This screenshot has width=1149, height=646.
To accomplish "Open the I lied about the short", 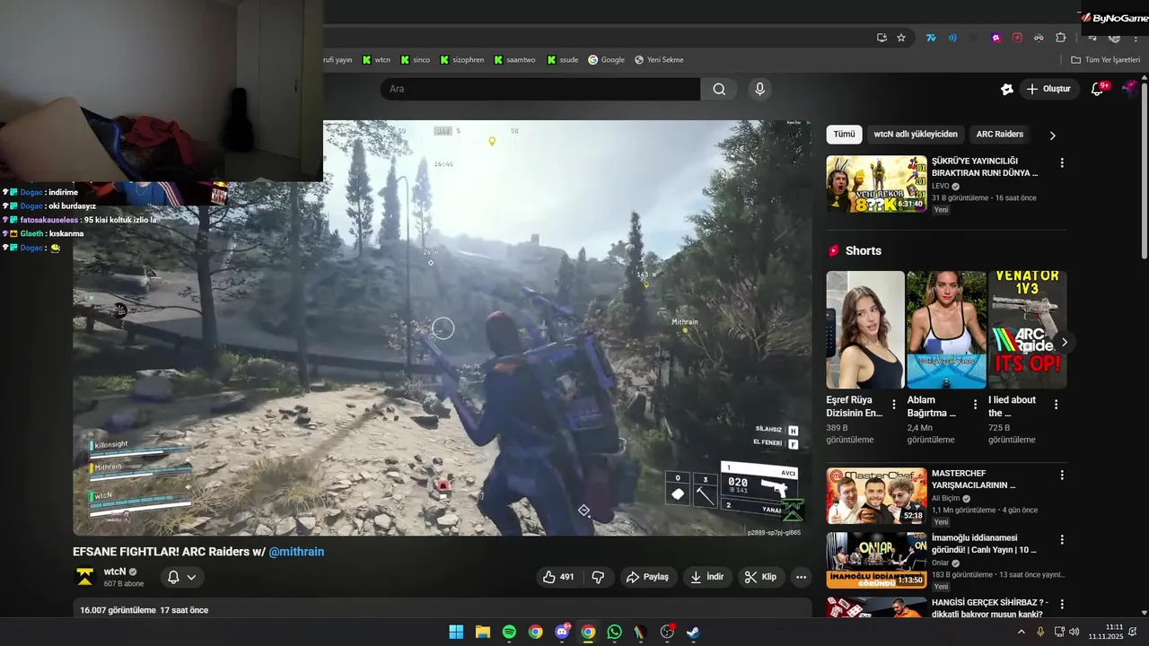I will (1027, 329).
